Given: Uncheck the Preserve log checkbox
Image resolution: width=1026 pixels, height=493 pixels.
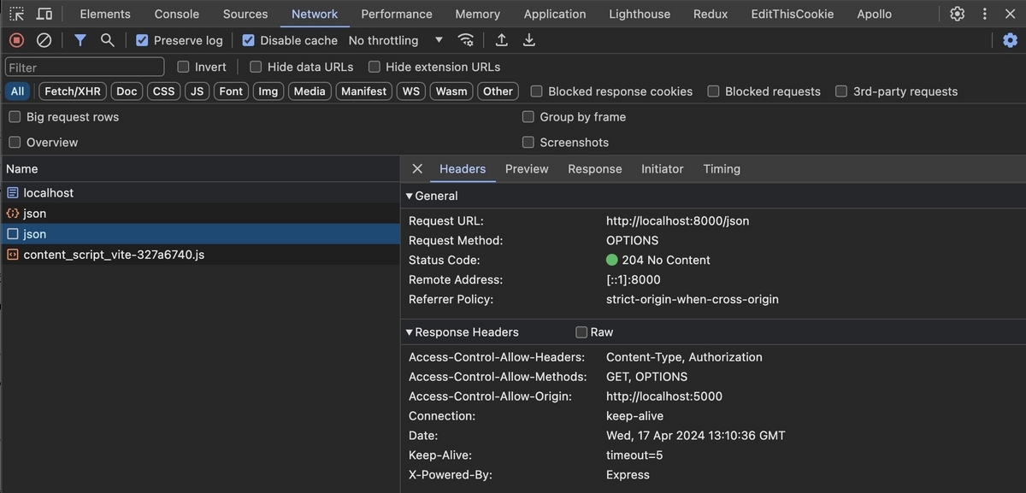Looking at the screenshot, I should (x=142, y=40).
